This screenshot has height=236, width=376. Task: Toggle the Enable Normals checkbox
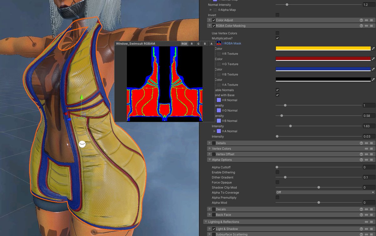277,90
